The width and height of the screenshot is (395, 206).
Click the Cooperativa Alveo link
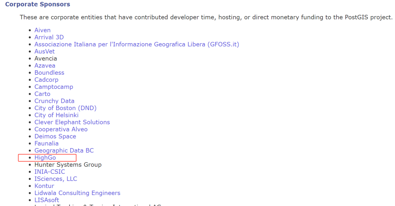coord(61,129)
